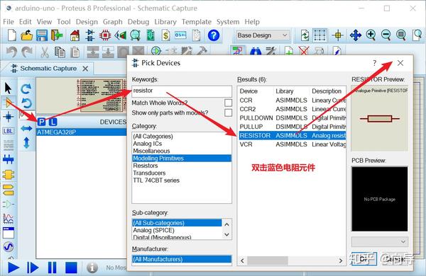Select the RESISTOR row in results
Image resolution: width=426 pixels, height=276 pixels.
[292, 135]
